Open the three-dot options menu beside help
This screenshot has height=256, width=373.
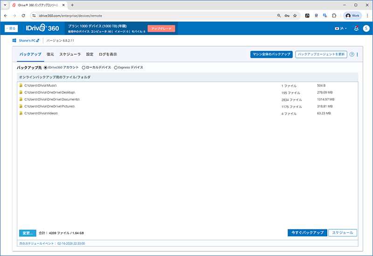357,54
